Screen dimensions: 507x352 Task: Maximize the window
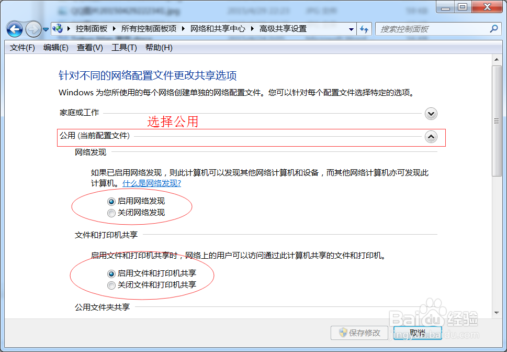pyautogui.click(x=463, y=7)
